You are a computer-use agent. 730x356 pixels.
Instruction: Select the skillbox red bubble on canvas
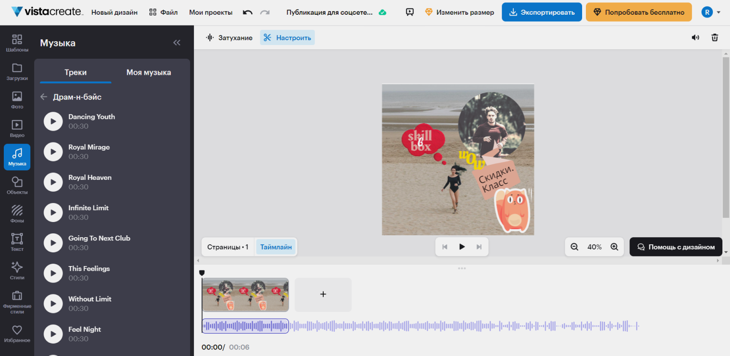(423, 140)
